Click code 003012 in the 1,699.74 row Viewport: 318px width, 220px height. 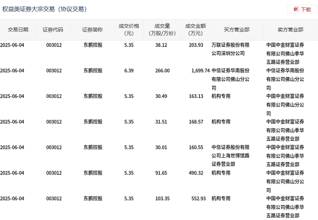pos(54,71)
